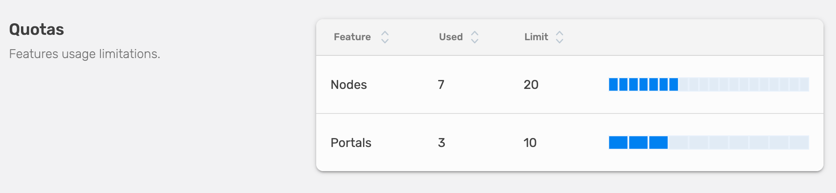
Task: Click the last empty segment of Portals bar
Action: pyautogui.click(x=799, y=143)
